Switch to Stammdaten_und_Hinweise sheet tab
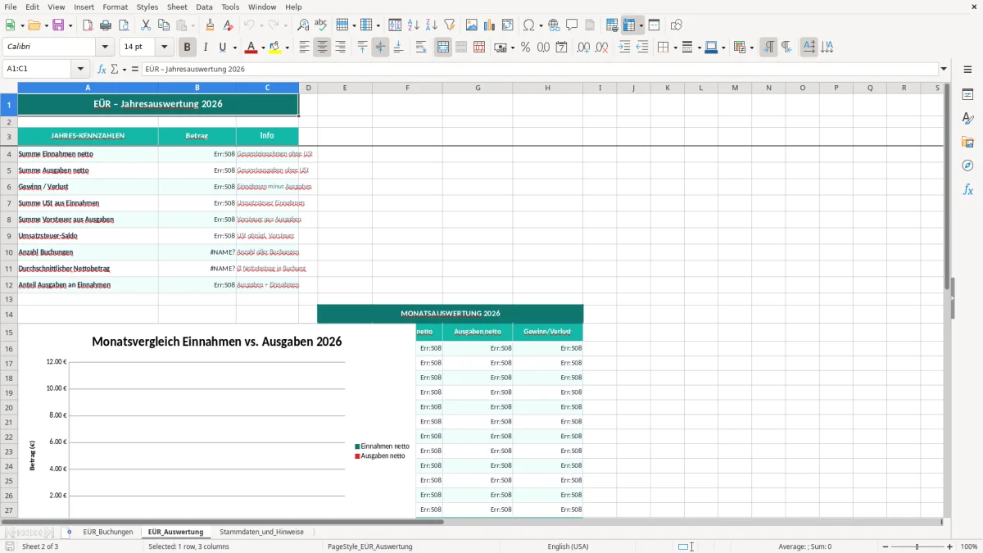The image size is (983, 553). (x=261, y=532)
